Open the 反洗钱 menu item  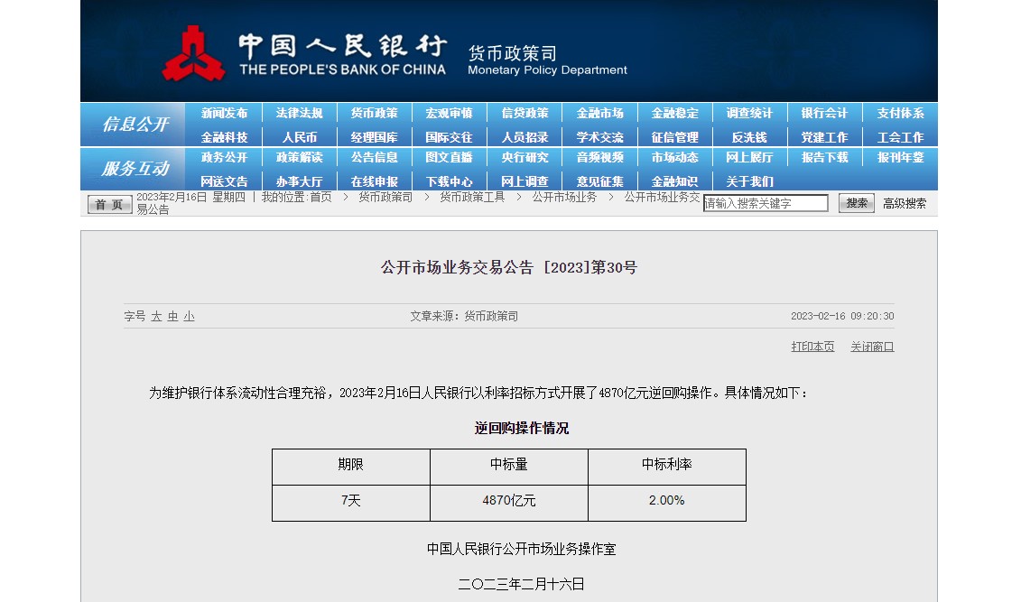749,137
